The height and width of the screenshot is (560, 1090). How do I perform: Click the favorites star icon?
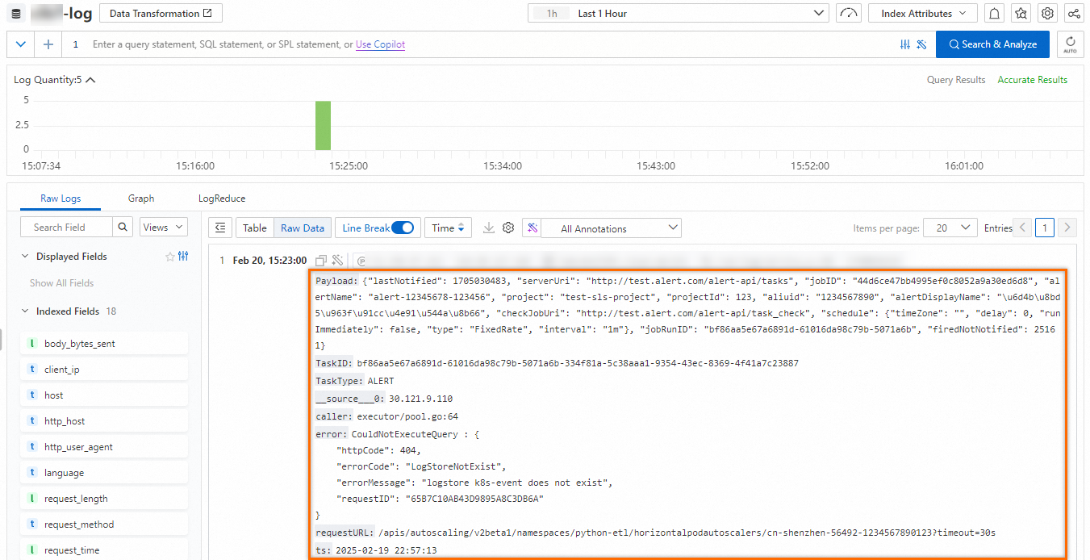pyautogui.click(x=1020, y=13)
